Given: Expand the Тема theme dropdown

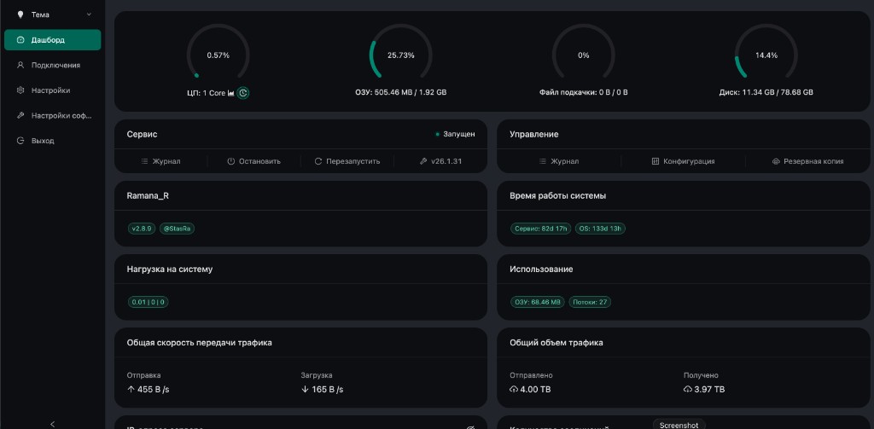Looking at the screenshot, I should coord(52,14).
